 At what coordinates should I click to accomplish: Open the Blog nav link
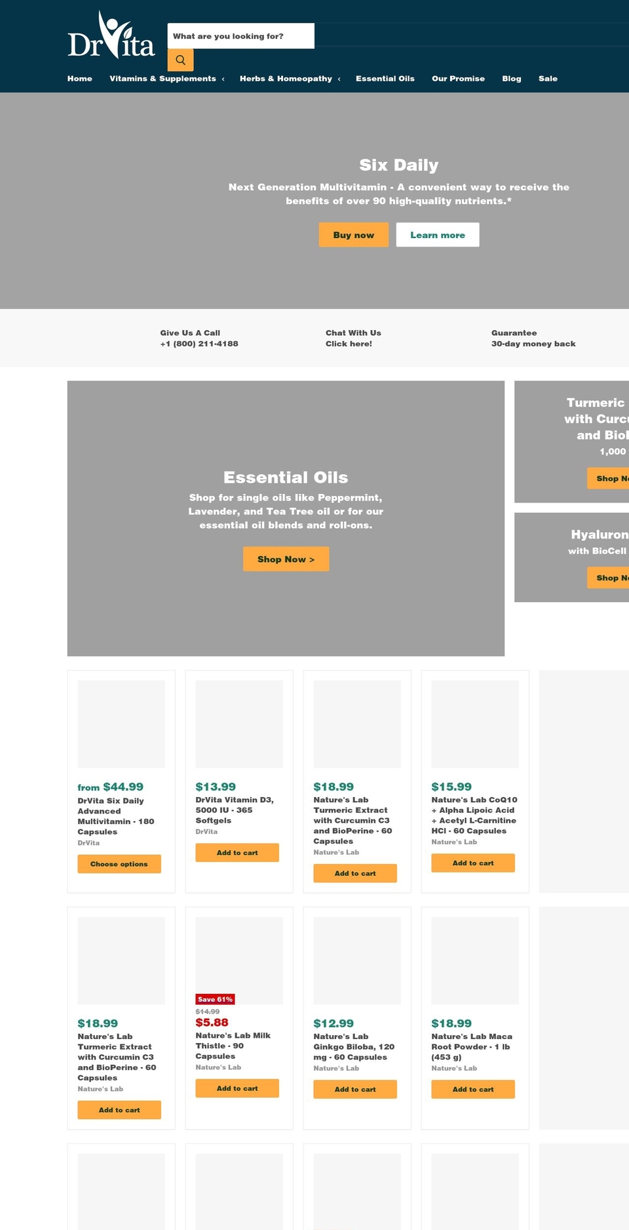point(512,79)
